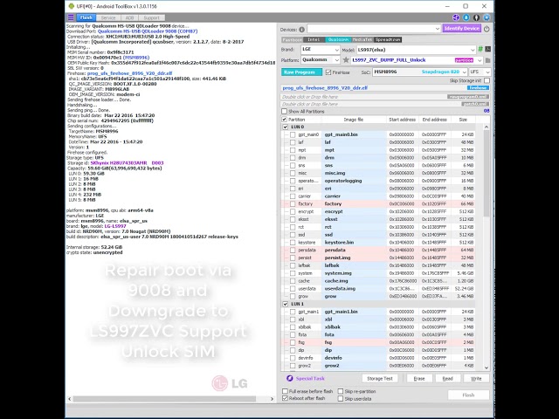This screenshot has width=559, height=419.
Task: Click the black rocket icon in header
Action: (x=476, y=17)
